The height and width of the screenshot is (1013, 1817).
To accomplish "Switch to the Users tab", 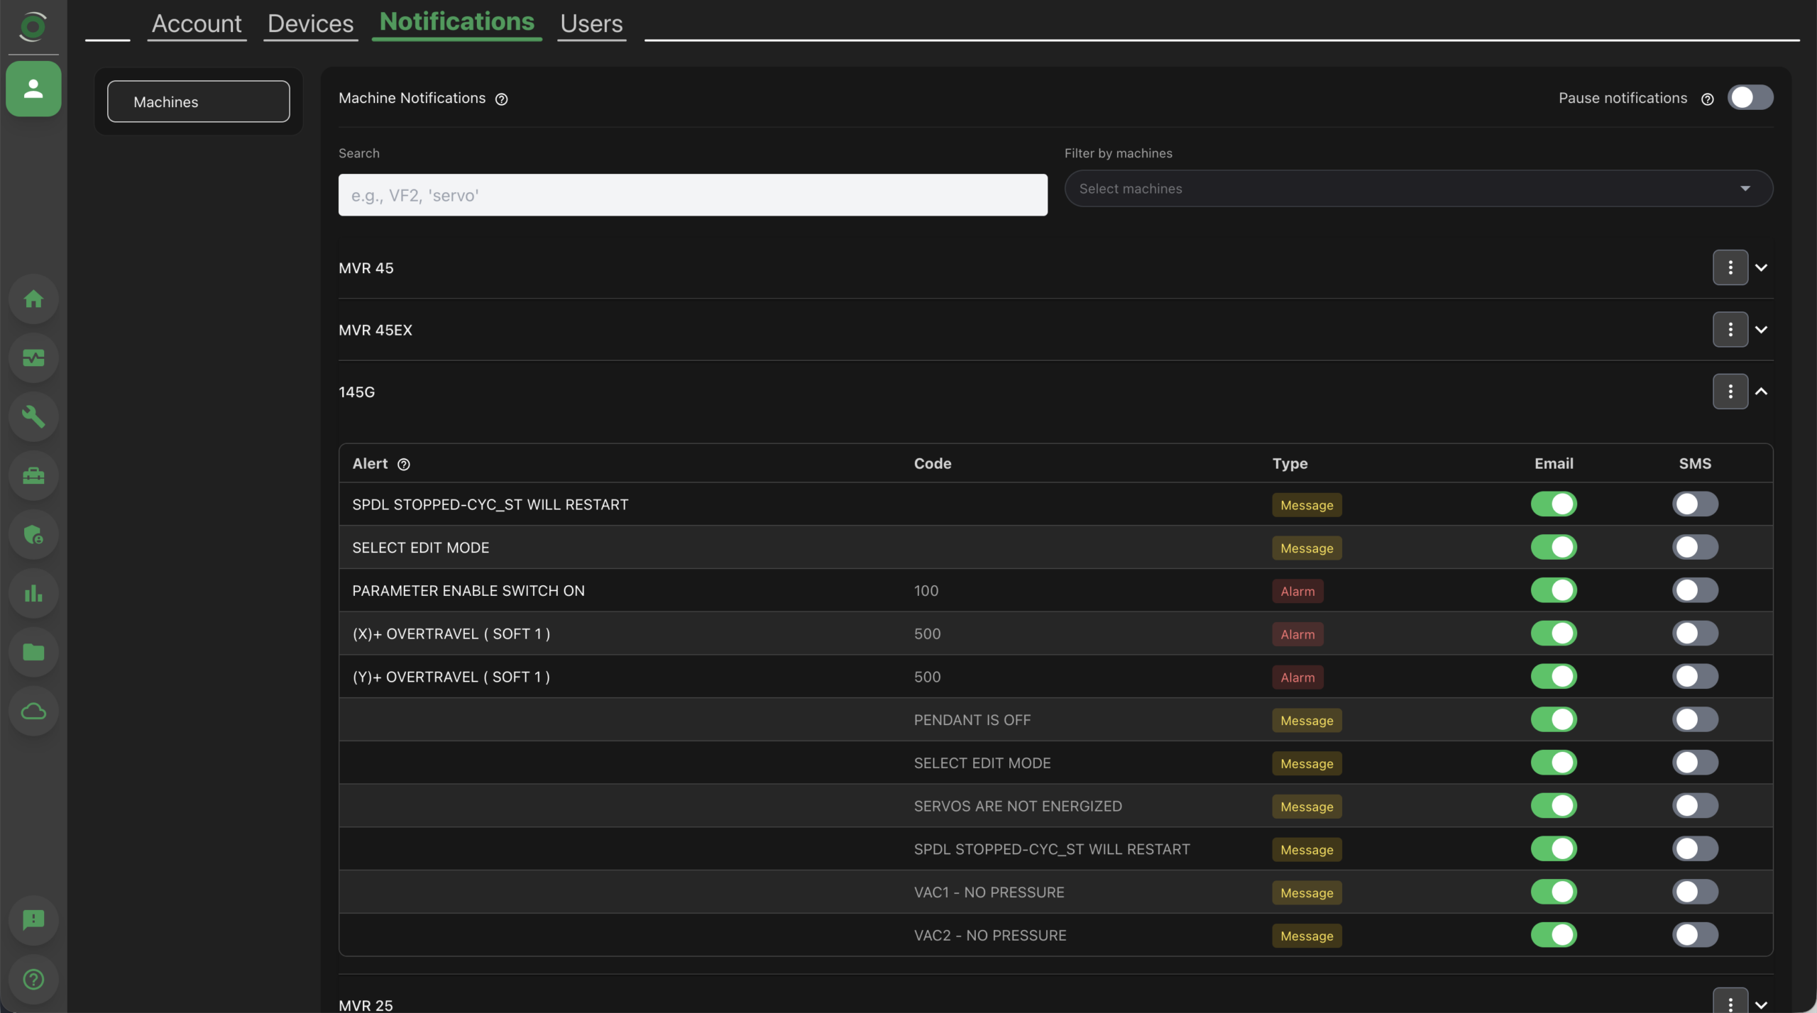I will pyautogui.click(x=591, y=23).
